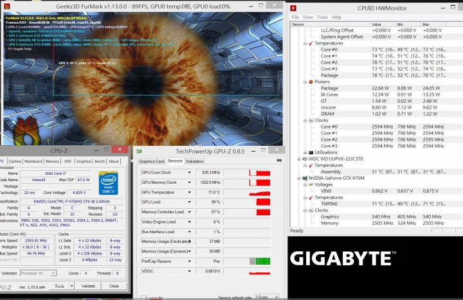Click the GPU Temperature 71.0 °C value field
Image resolution: width=463 pixels, height=300 pixels.
[x=209, y=192]
